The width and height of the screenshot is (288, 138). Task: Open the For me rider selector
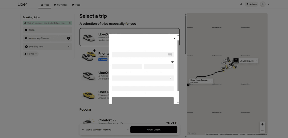point(31,54)
